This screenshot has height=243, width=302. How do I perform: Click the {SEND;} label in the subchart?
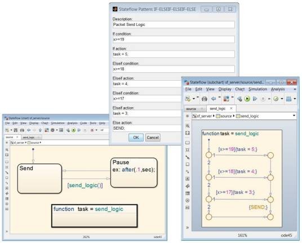258,207
